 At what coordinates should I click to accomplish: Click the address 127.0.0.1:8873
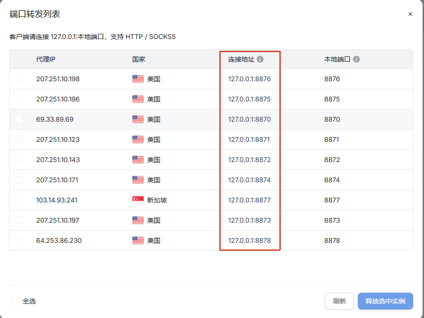(249, 220)
